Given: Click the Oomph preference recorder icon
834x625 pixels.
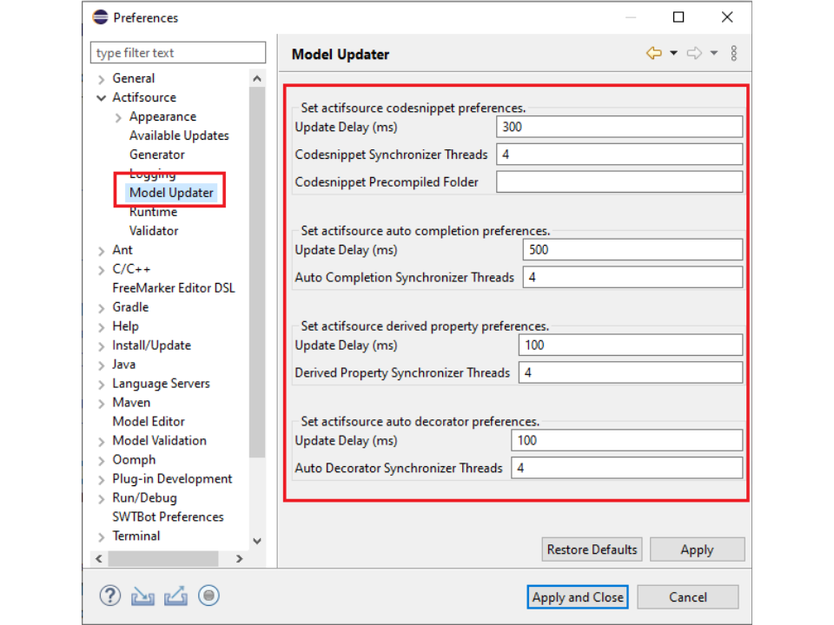Looking at the screenshot, I should pos(208,595).
